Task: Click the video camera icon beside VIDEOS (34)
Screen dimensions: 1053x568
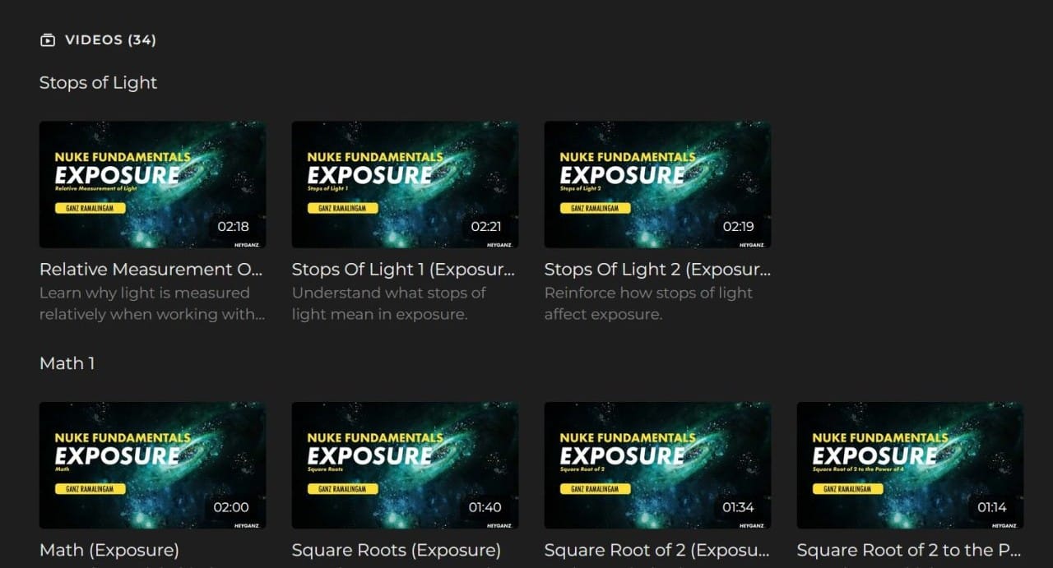Action: [48, 39]
